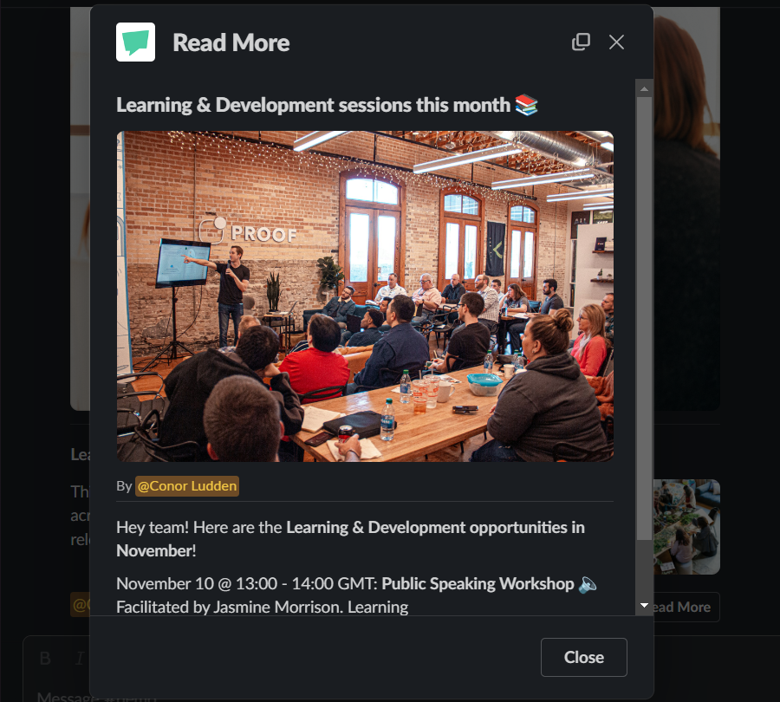Screen dimensions: 780x702
Task: Click the modal's vertical scrollbar thumb
Action: click(x=644, y=318)
